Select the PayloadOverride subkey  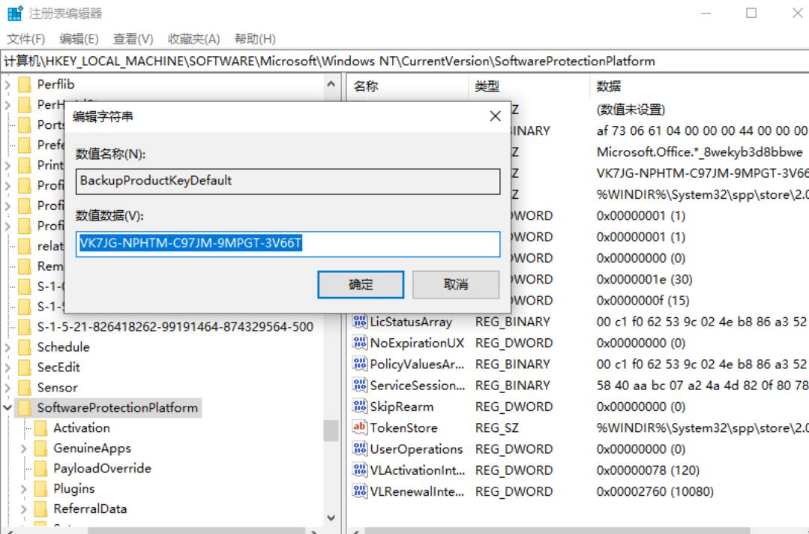(x=102, y=468)
